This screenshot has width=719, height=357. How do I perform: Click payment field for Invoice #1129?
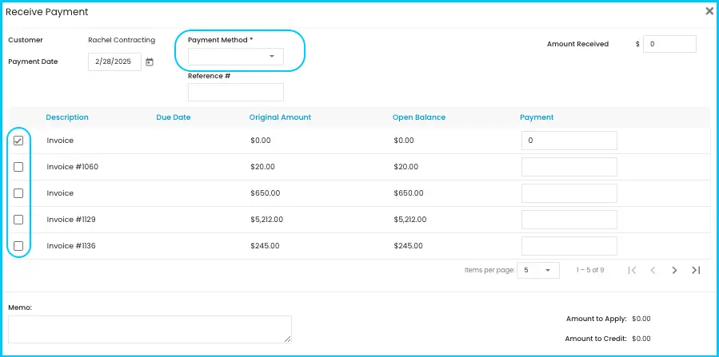point(569,220)
